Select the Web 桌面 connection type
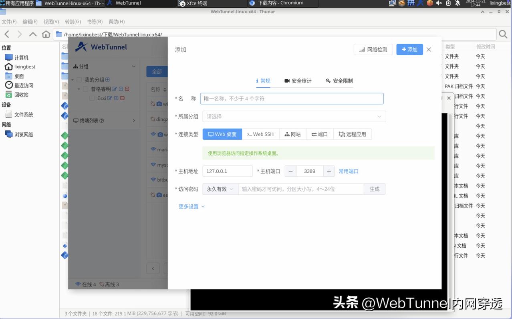Screen dimensions: 512x319 (222, 134)
